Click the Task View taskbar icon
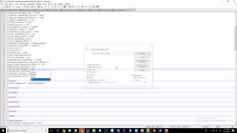 pyautogui.click(x=51, y=130)
